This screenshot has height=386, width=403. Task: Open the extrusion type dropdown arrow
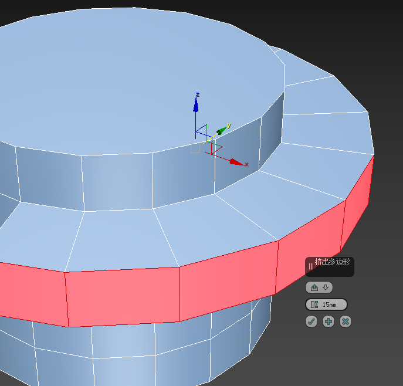coord(326,287)
